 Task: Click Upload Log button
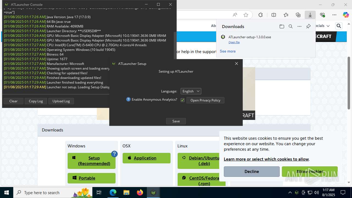61,101
